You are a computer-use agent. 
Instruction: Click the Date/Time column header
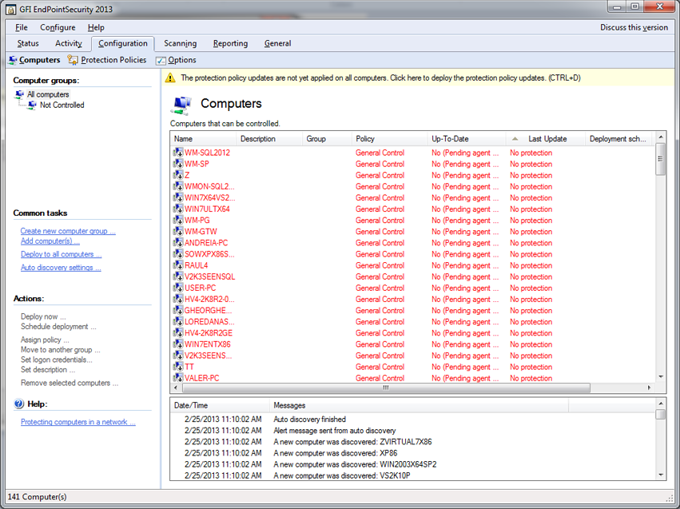coord(220,405)
